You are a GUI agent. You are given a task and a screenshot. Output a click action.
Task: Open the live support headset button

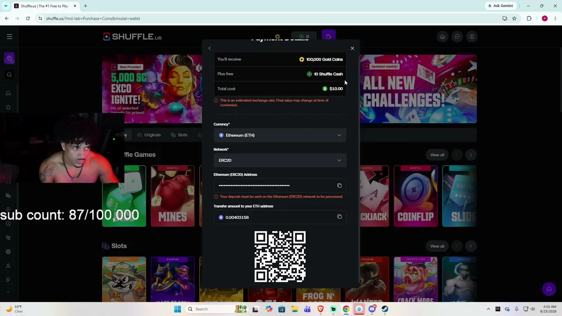(x=549, y=289)
